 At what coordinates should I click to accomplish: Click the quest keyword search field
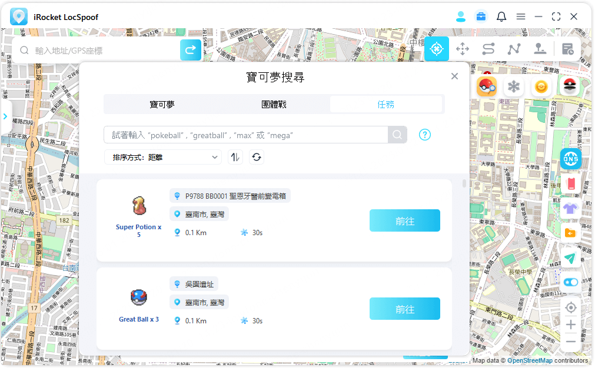coord(246,135)
